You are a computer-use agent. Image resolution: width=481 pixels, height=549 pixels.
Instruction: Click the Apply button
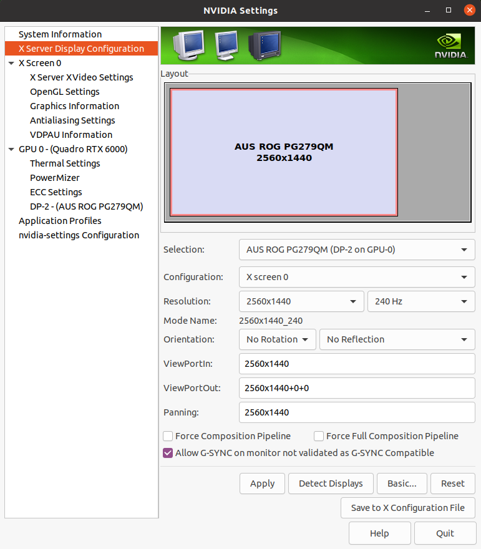click(262, 483)
